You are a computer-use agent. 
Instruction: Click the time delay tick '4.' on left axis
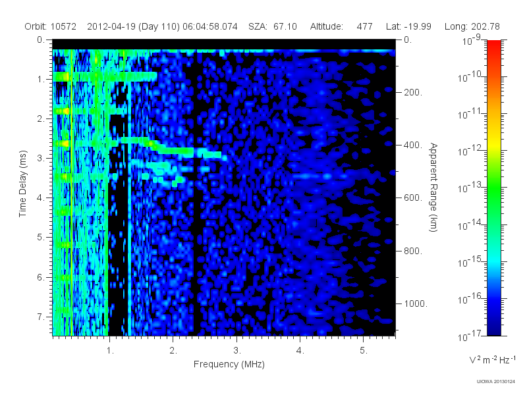pyautogui.click(x=41, y=198)
